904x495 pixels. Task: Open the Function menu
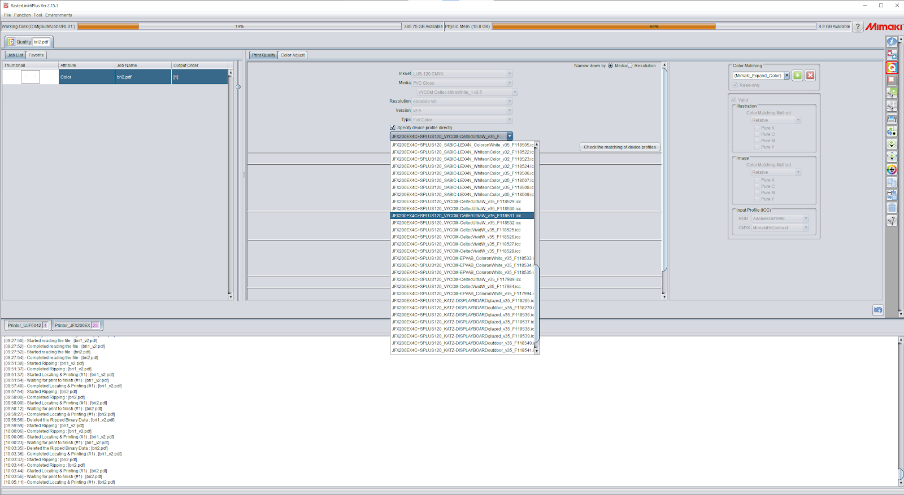click(x=23, y=15)
